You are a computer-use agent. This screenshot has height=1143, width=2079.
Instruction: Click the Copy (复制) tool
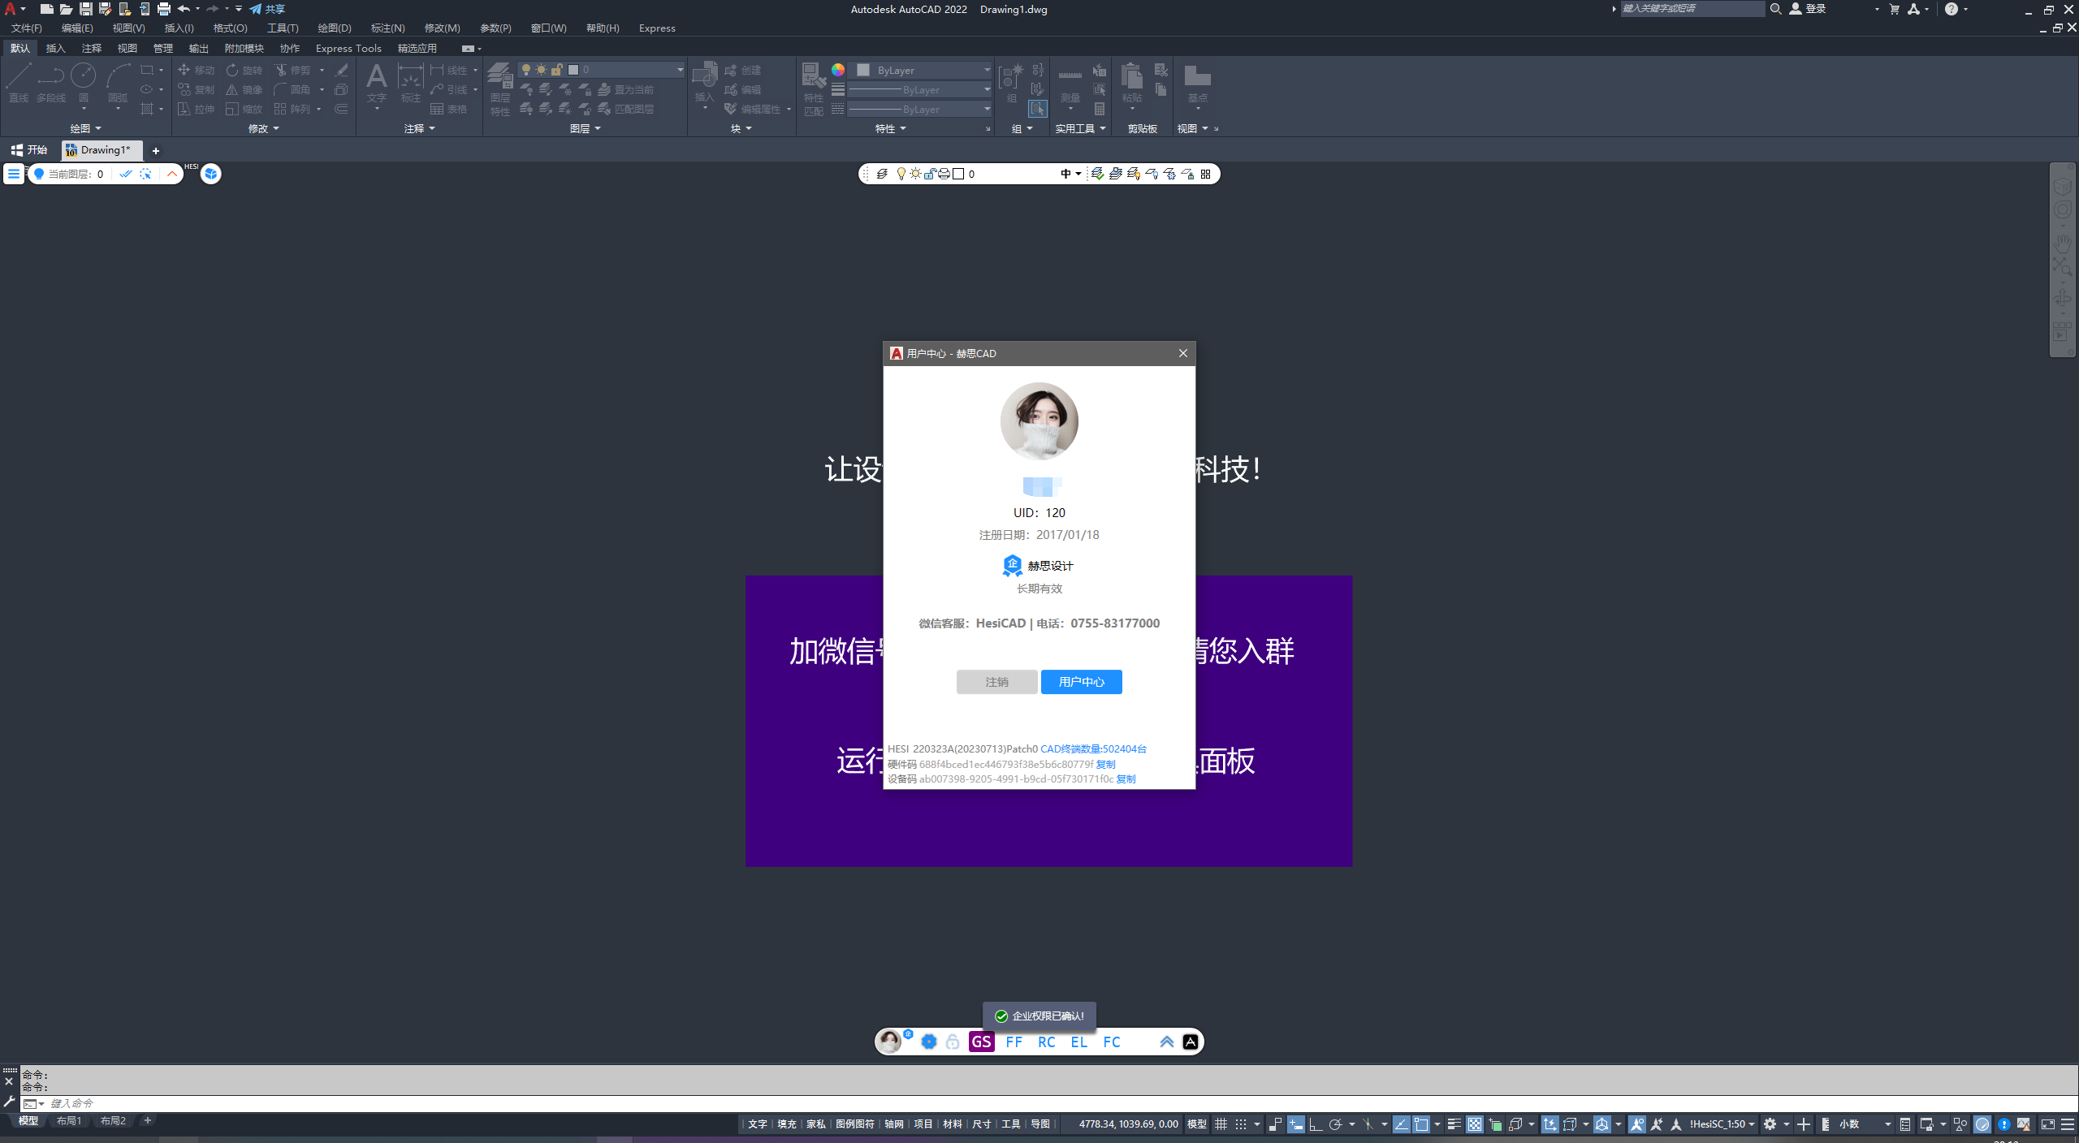tap(196, 90)
